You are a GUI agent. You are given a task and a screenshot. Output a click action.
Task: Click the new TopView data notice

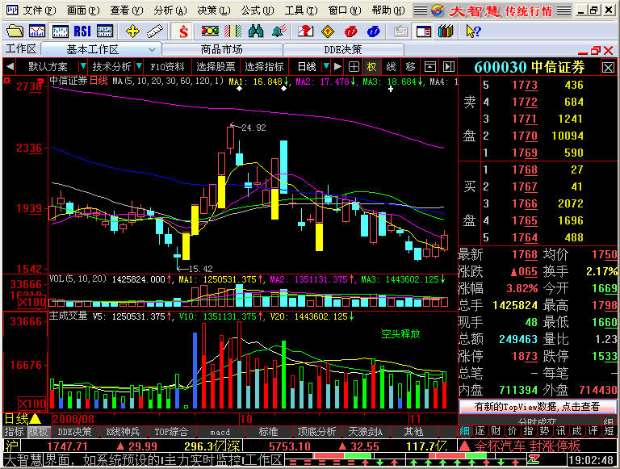537,407
